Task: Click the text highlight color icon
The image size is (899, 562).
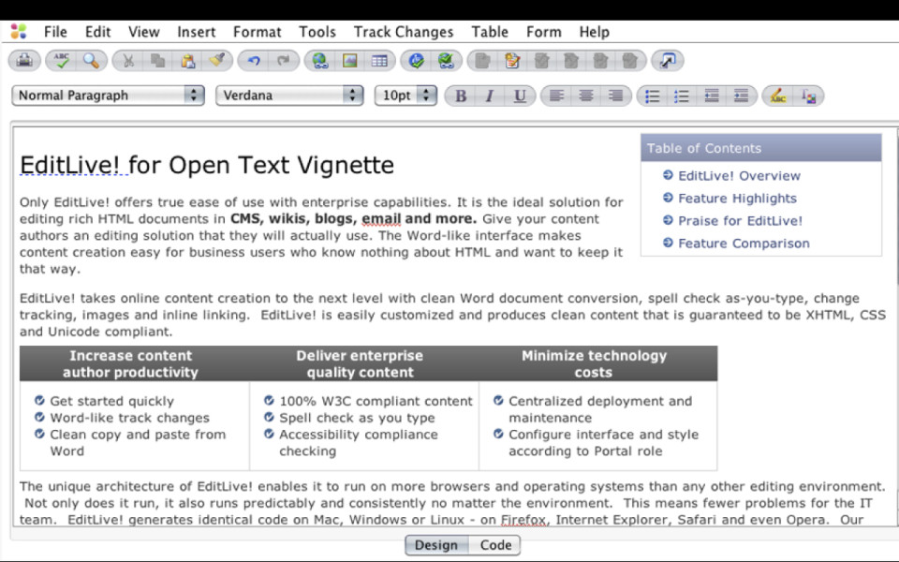Action: [778, 96]
